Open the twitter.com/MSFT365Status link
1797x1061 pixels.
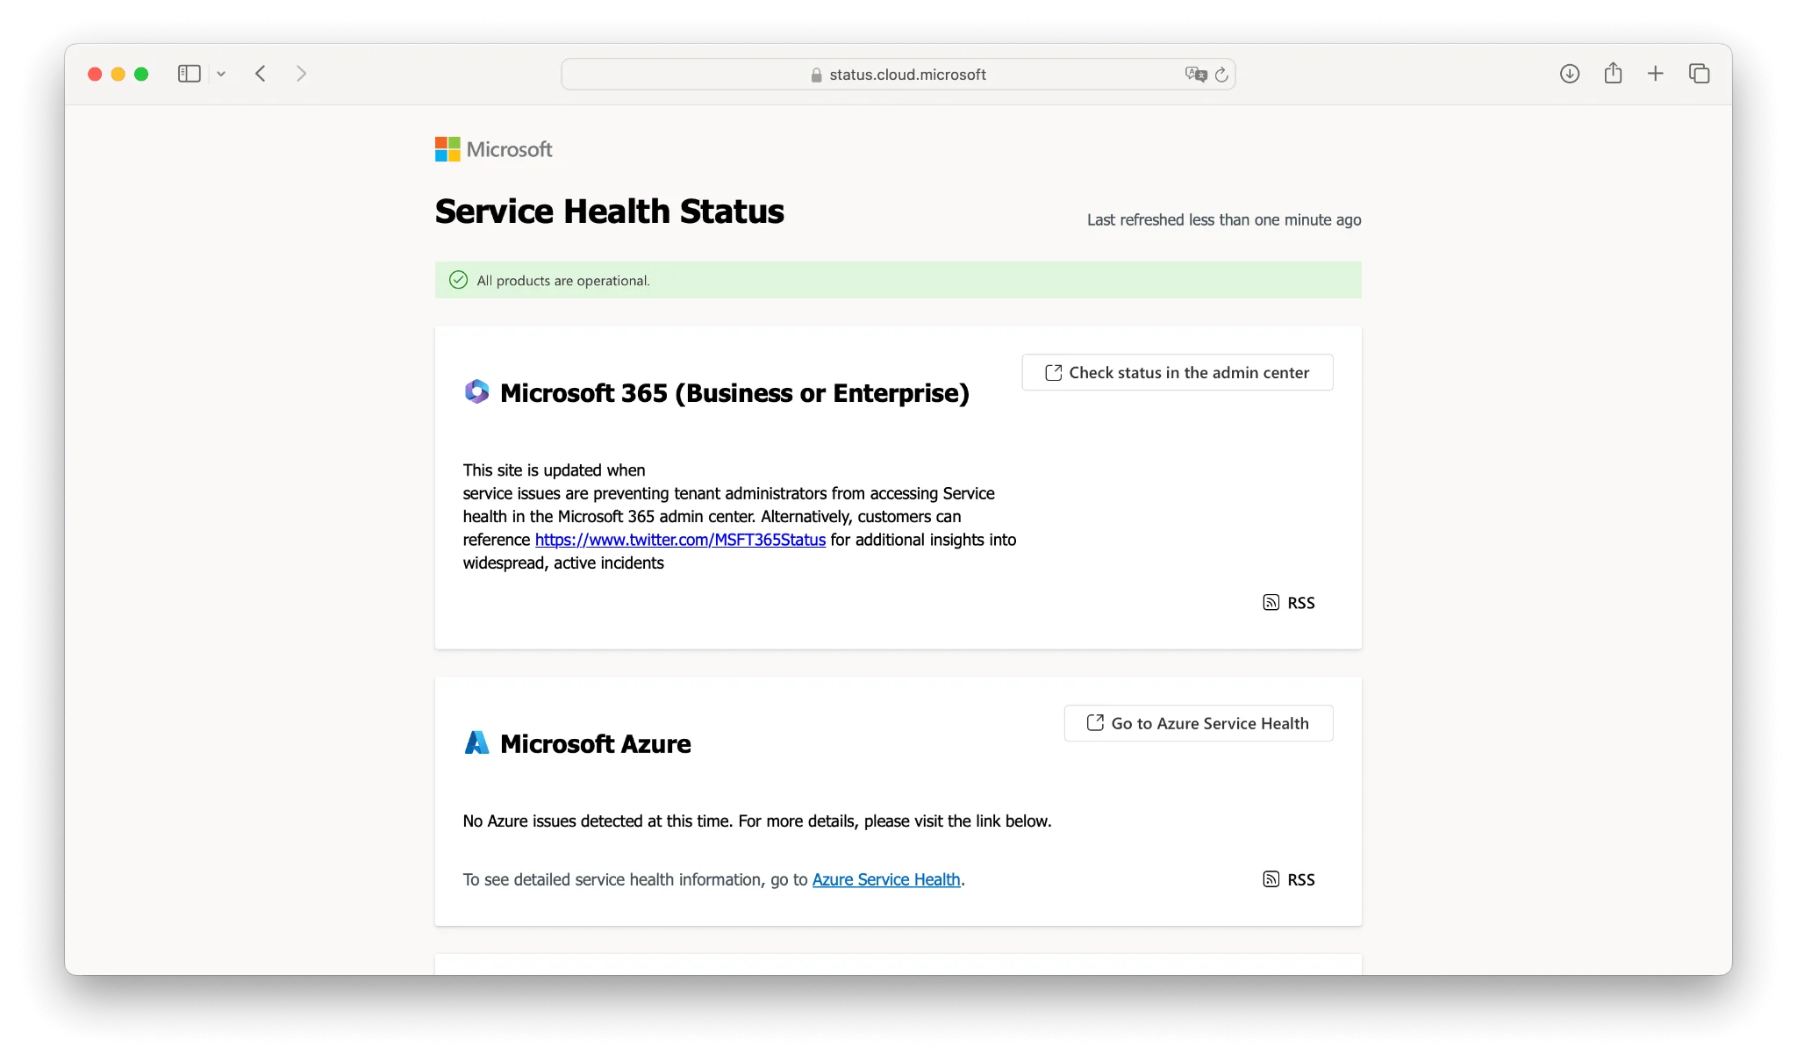coord(680,540)
